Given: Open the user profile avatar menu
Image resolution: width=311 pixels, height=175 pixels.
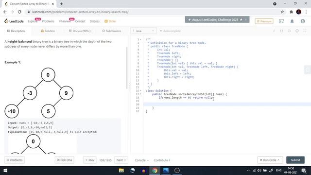Looking at the screenshot, I should click(x=303, y=21).
